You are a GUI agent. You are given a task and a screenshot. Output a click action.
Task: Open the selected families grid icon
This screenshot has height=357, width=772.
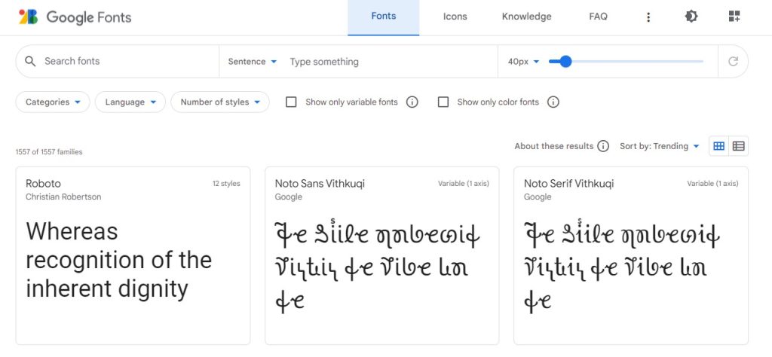pyautogui.click(x=734, y=17)
